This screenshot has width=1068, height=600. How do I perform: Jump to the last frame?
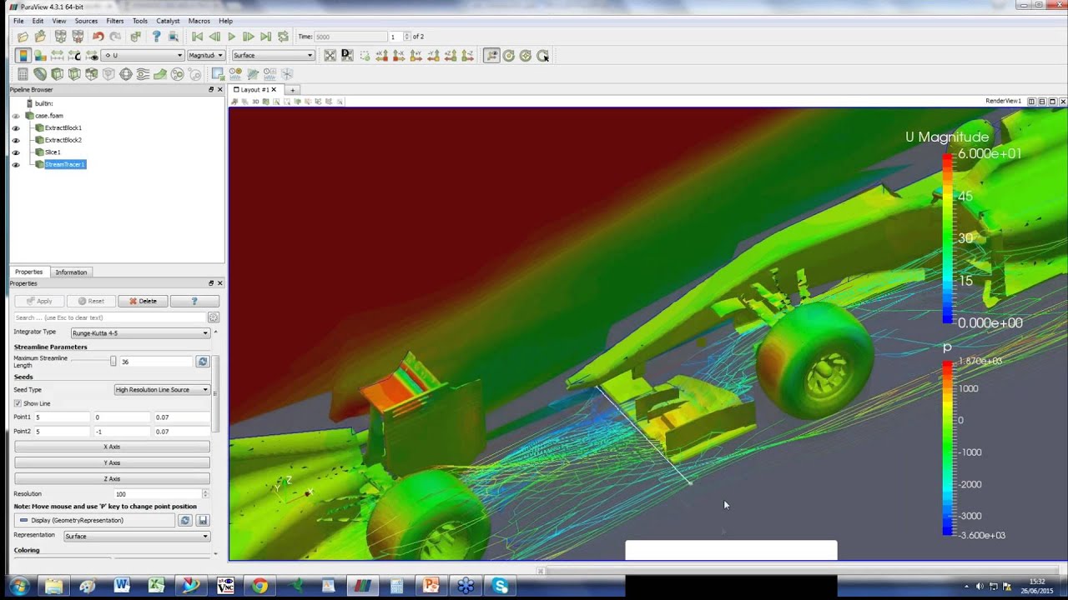[x=265, y=37]
